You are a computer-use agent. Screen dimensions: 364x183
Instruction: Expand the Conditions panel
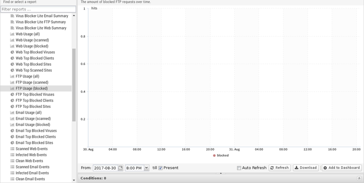coord(359,178)
